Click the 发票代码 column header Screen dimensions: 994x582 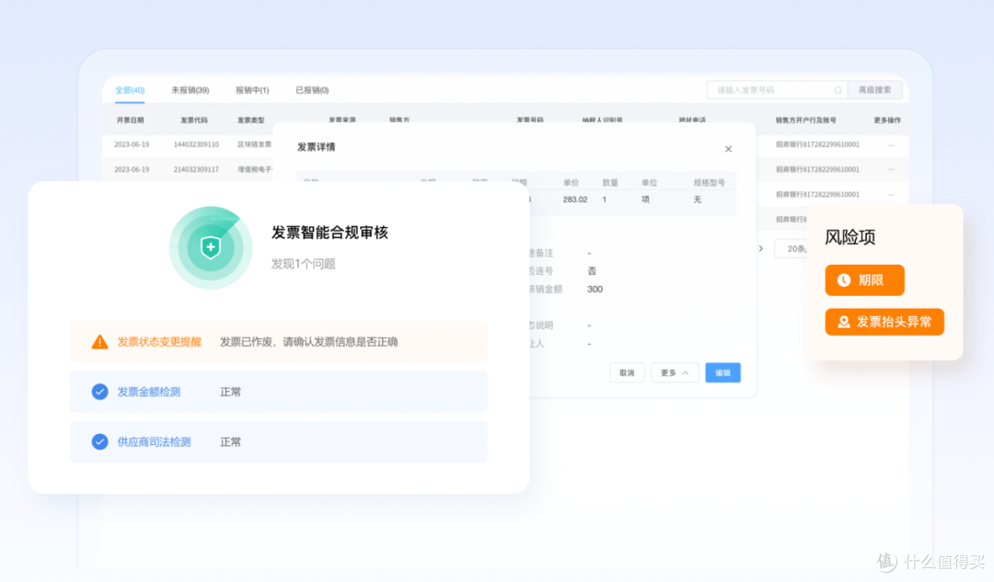click(194, 120)
